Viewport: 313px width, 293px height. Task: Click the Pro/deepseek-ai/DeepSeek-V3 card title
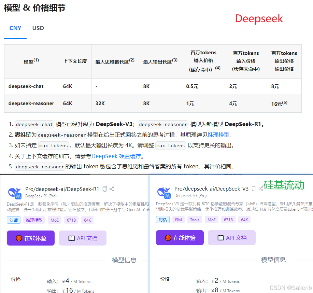point(211,189)
